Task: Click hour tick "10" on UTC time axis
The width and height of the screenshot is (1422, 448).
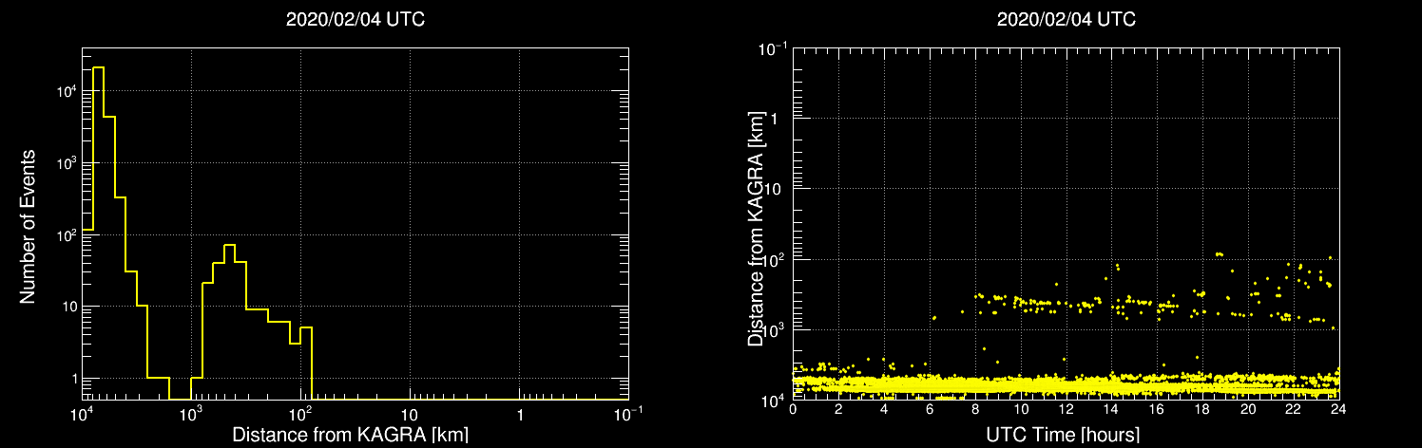Action: [1021, 409]
